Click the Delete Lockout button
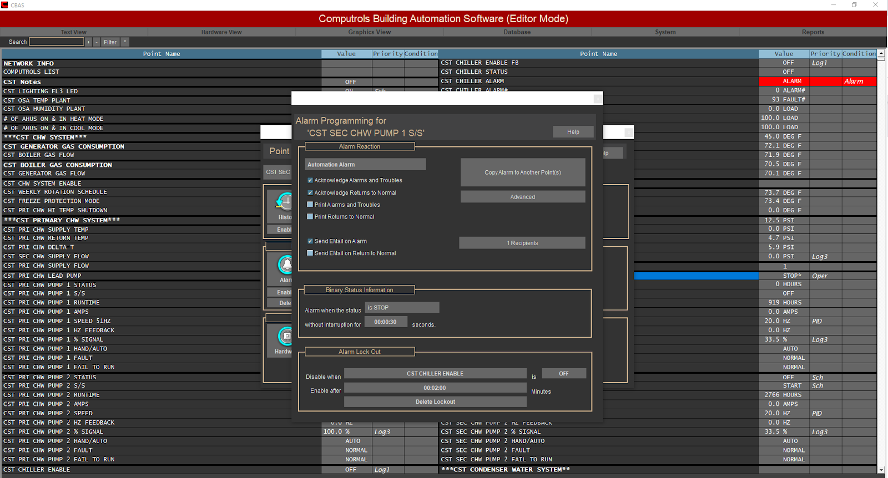 [435, 401]
